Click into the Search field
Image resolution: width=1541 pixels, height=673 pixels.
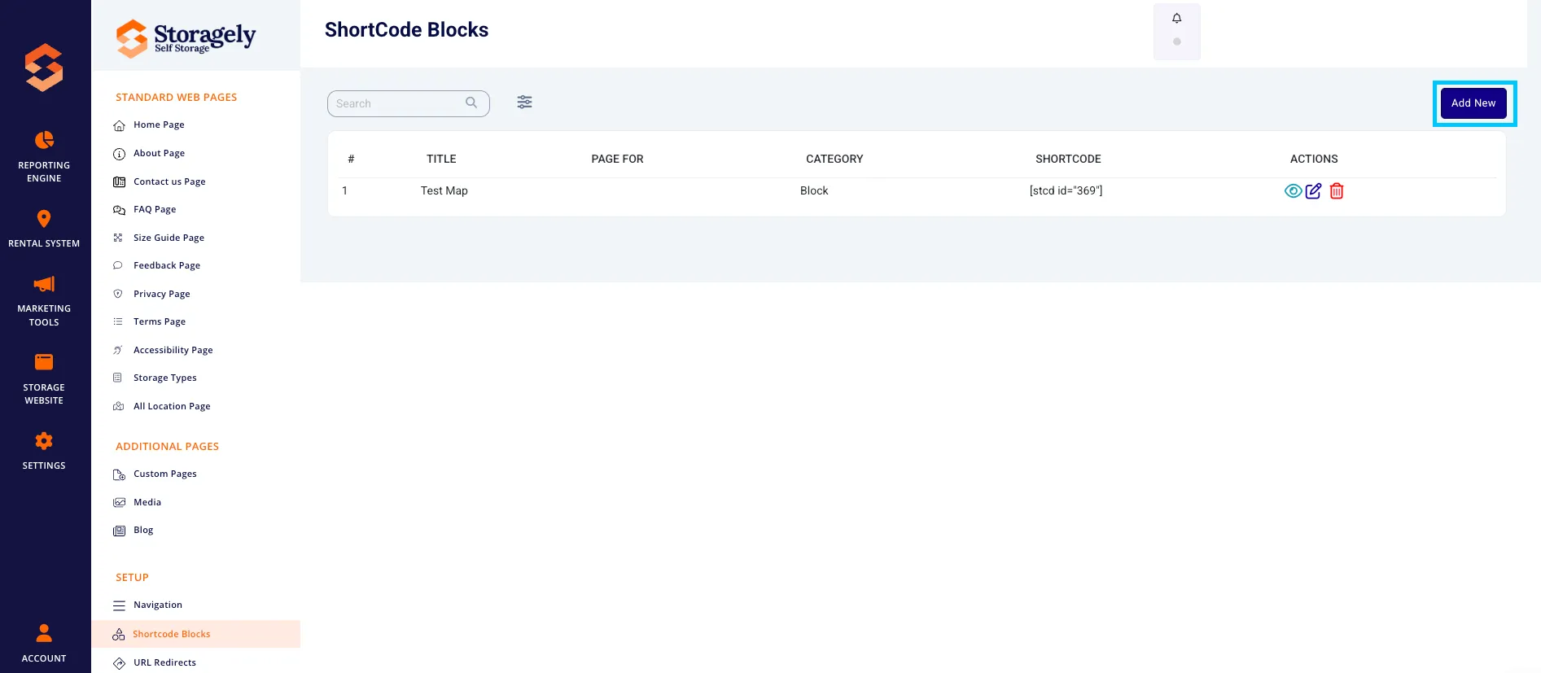(408, 103)
